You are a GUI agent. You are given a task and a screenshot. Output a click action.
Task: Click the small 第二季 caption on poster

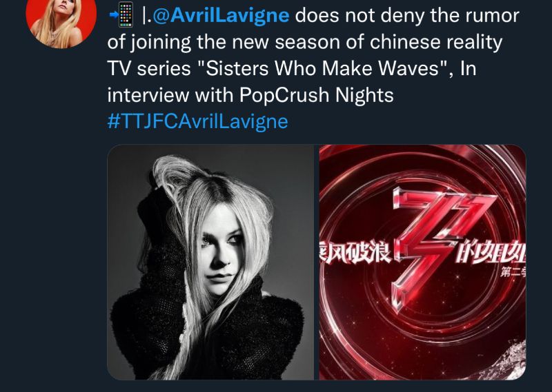click(513, 271)
